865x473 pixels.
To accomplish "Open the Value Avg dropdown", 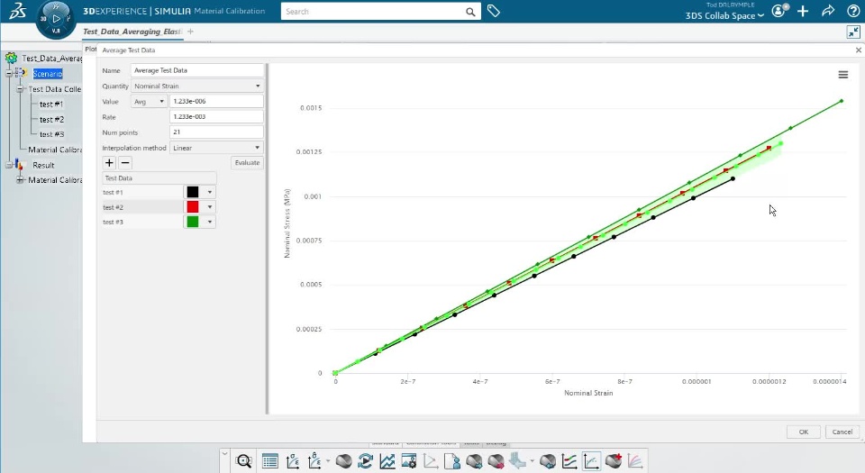I will (x=149, y=102).
